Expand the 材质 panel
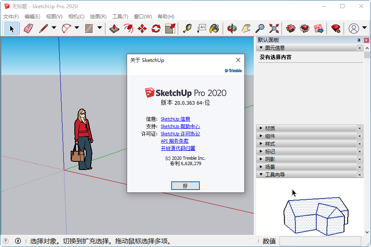 pos(261,128)
